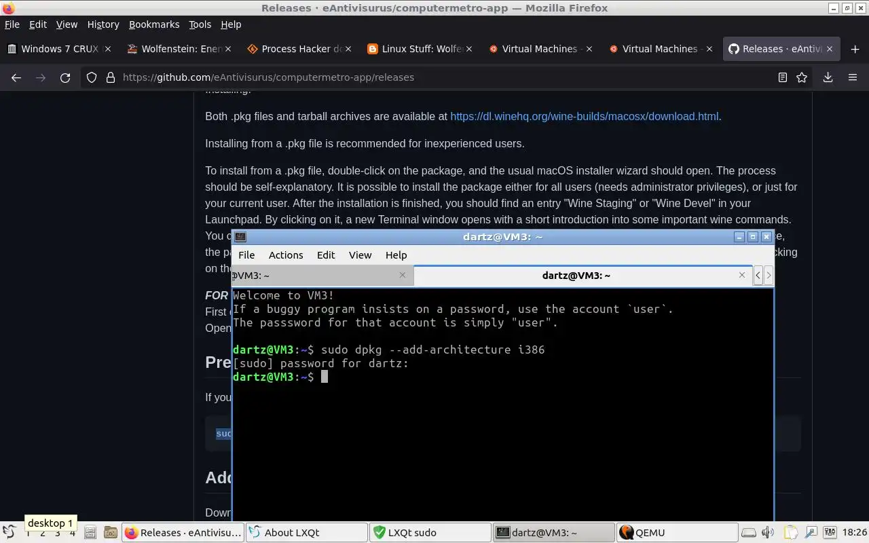
Task: Switch to About LXQt taskbar entry
Action: pos(306,533)
